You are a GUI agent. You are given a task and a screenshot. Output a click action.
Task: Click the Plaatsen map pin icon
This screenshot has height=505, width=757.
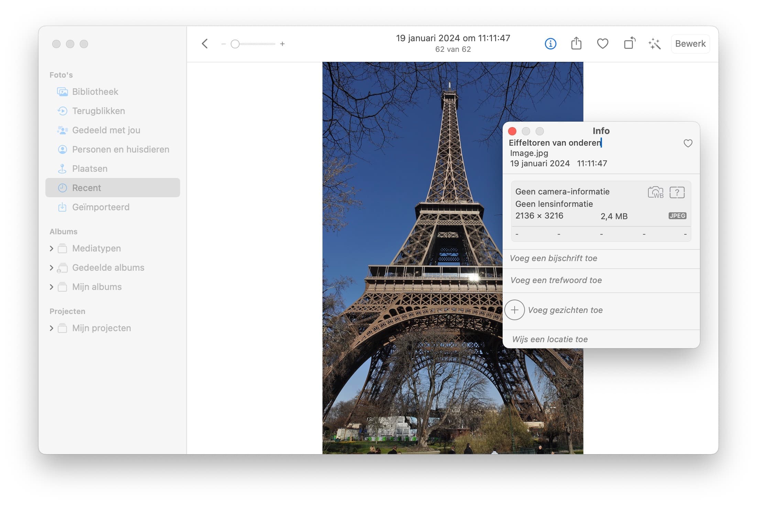62,169
